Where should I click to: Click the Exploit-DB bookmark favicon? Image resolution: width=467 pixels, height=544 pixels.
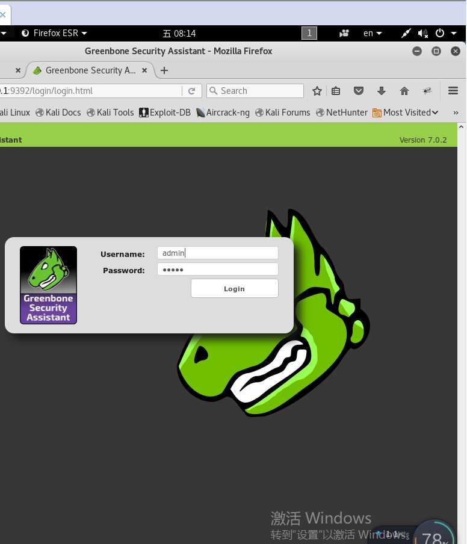[144, 113]
